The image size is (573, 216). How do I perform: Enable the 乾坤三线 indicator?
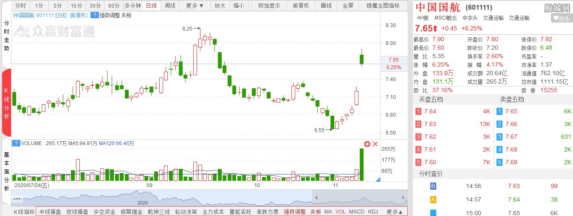159,212
